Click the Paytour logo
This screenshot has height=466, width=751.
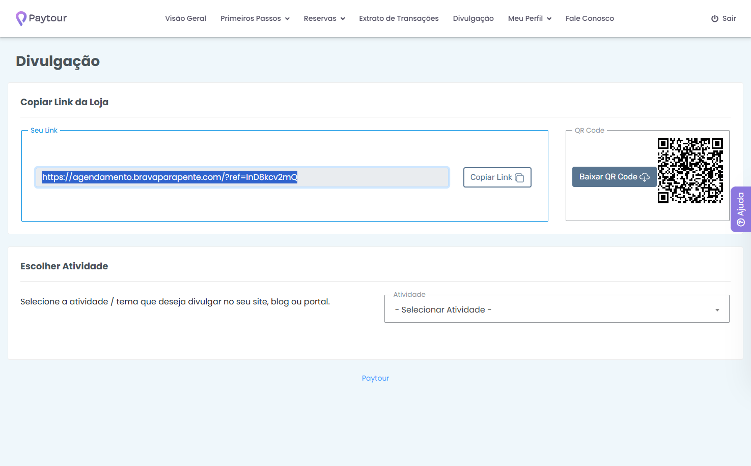pyautogui.click(x=41, y=18)
